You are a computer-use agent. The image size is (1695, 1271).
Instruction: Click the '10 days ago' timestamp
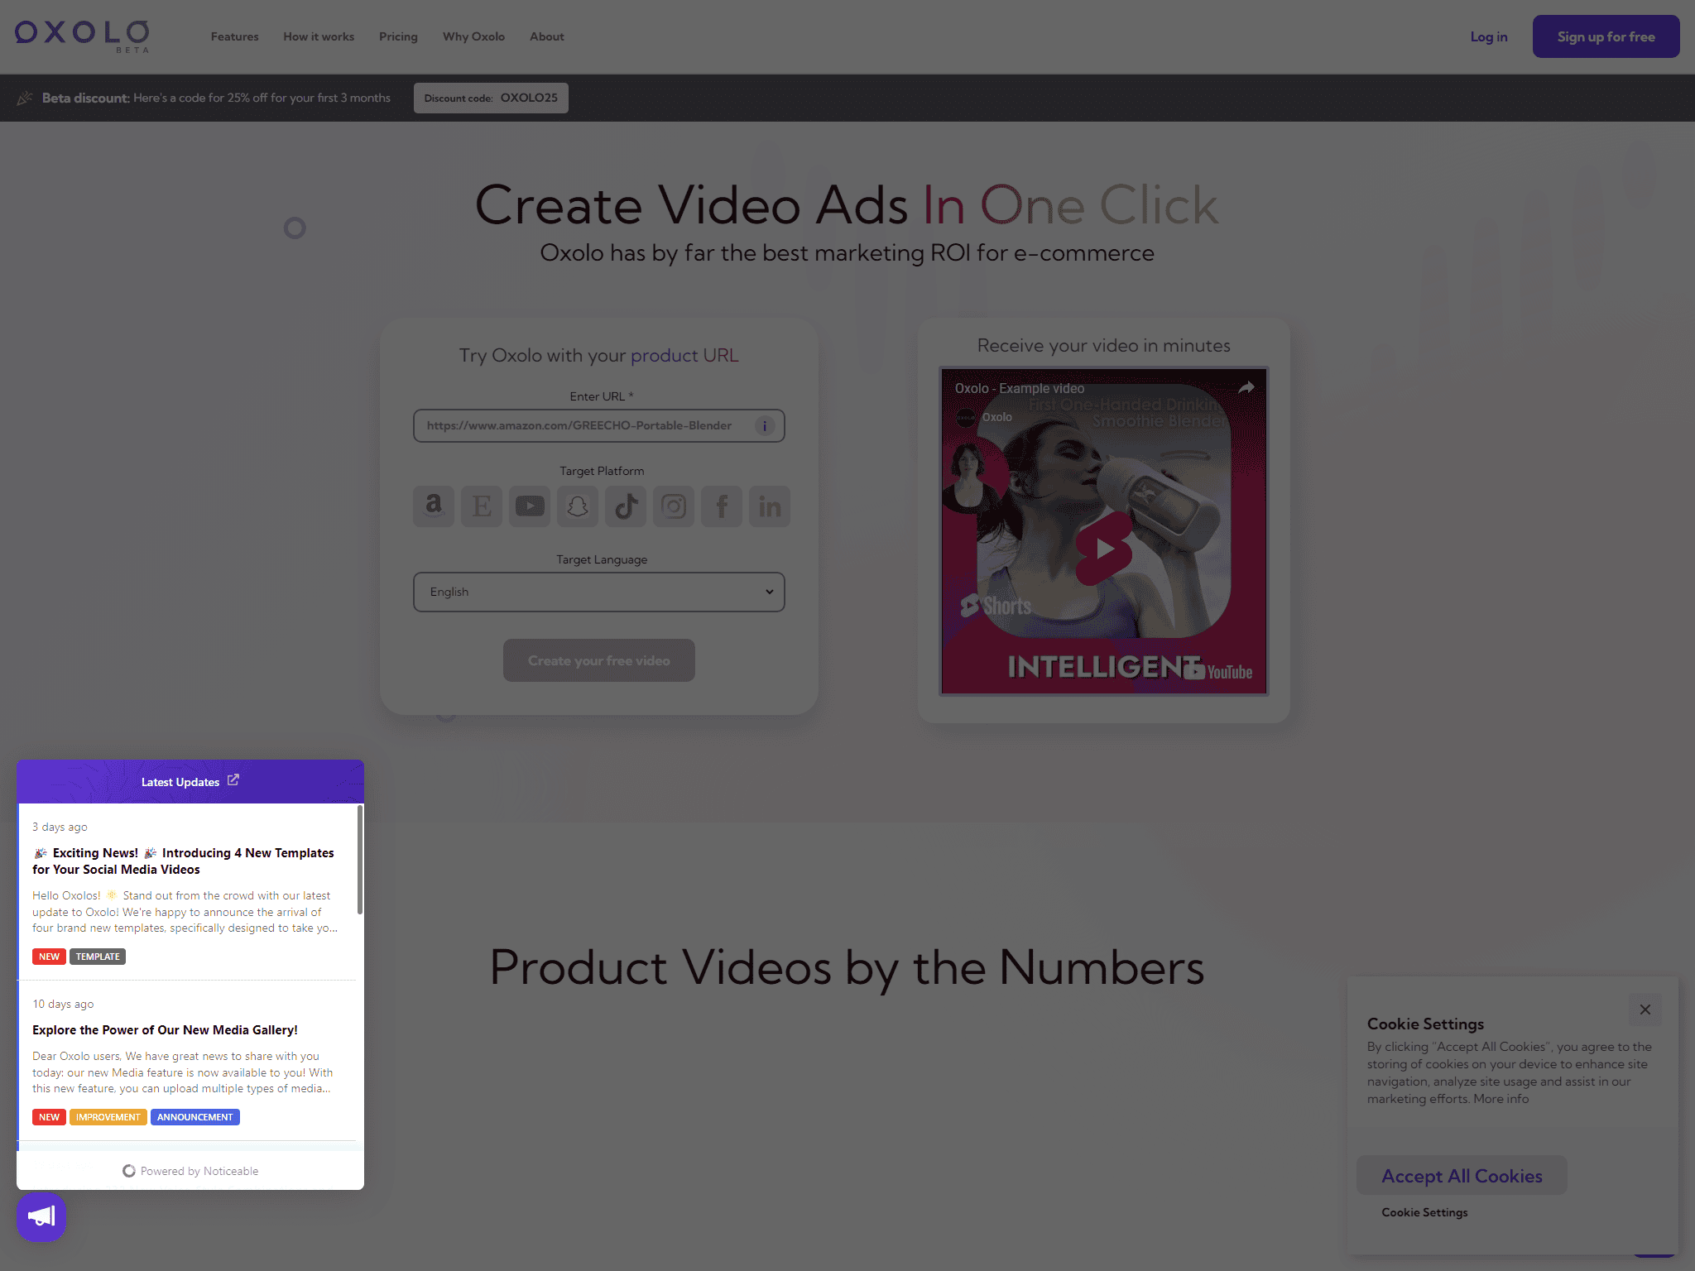pyautogui.click(x=63, y=1004)
